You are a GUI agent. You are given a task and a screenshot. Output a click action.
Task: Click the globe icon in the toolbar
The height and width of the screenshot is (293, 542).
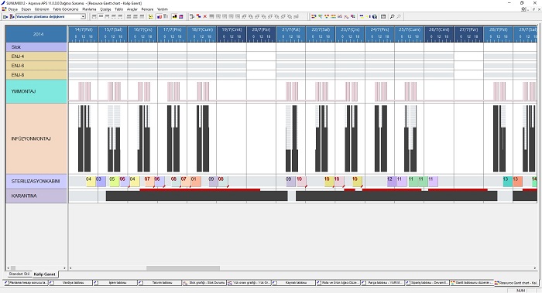(x=375, y=16)
